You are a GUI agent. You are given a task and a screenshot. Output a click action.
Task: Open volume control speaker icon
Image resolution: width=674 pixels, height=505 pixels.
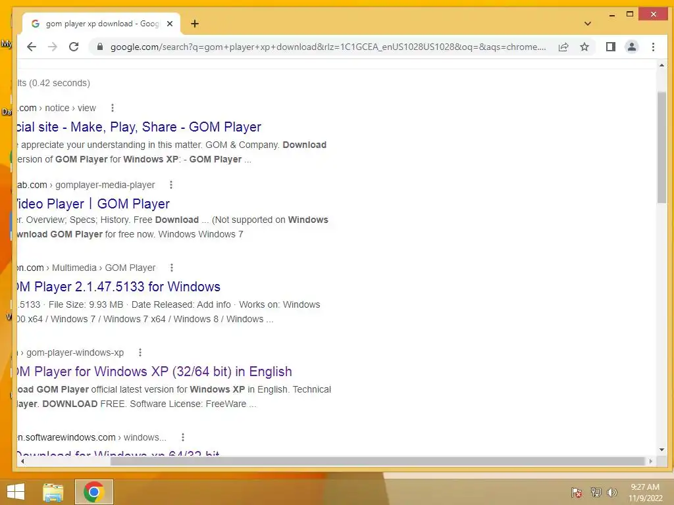[612, 492]
